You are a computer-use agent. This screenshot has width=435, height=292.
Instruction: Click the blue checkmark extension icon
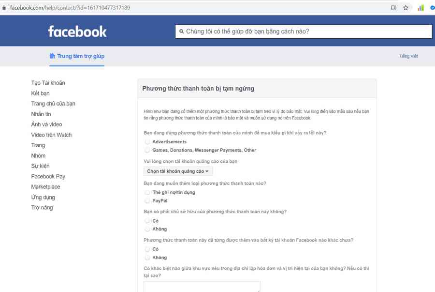click(432, 8)
